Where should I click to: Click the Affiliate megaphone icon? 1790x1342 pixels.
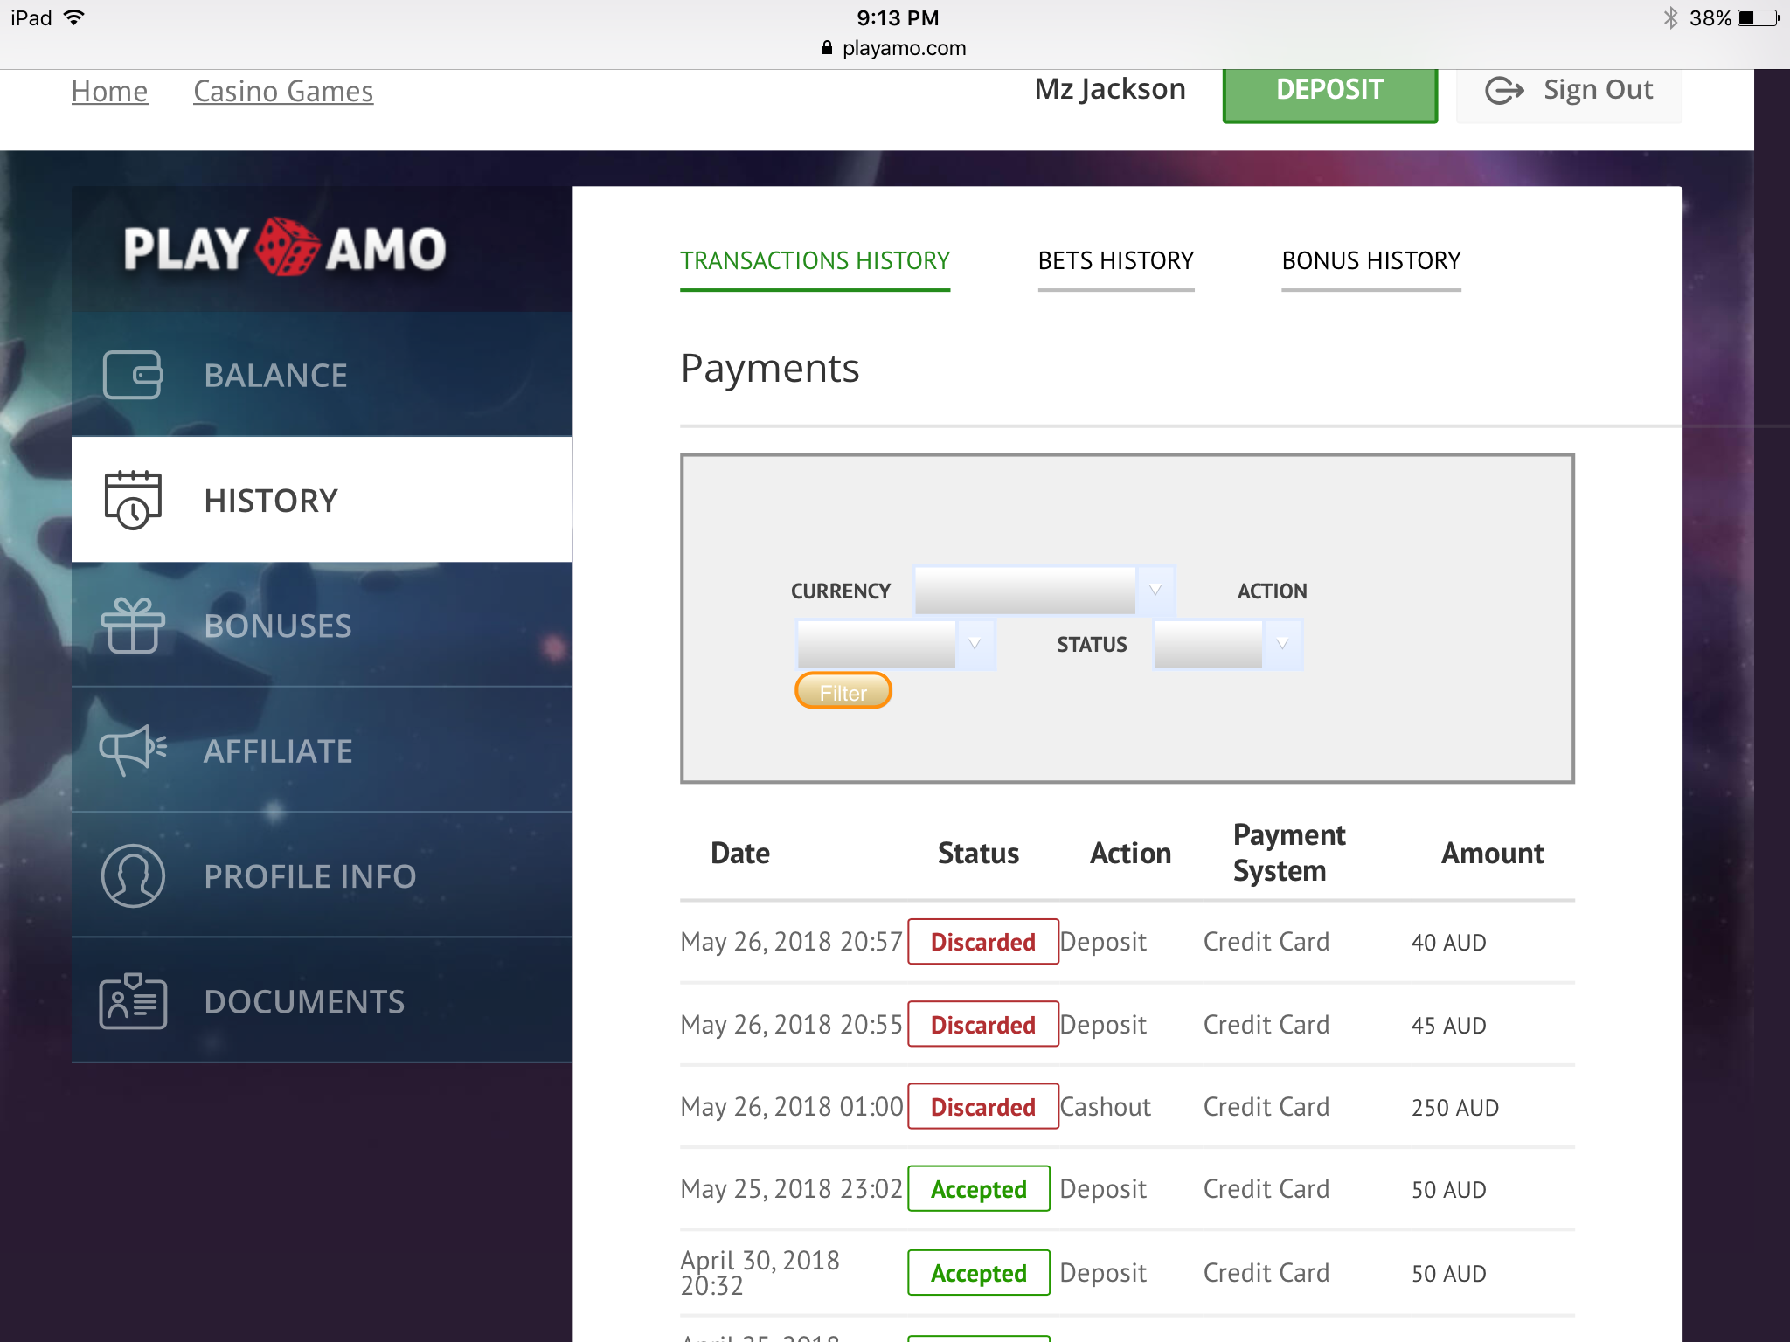point(133,750)
